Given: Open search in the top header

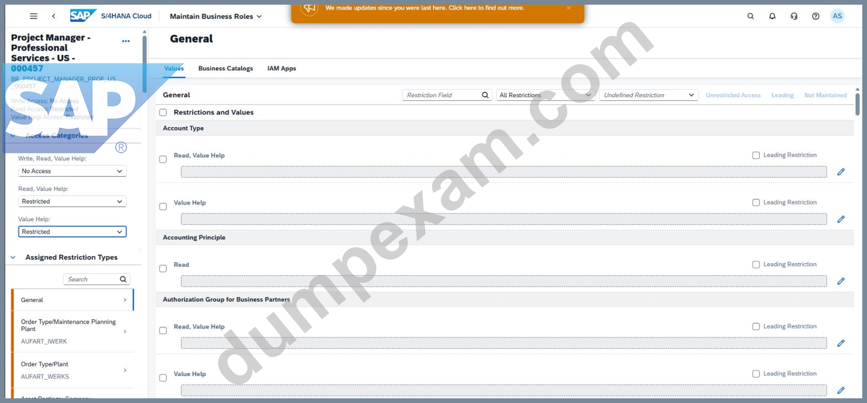Looking at the screenshot, I should (750, 16).
